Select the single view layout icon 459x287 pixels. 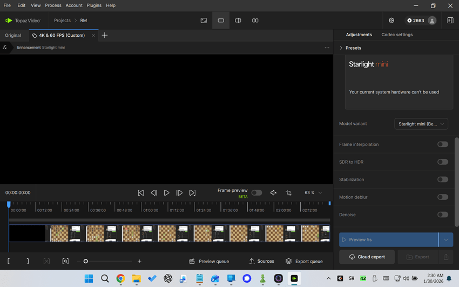[221, 21]
